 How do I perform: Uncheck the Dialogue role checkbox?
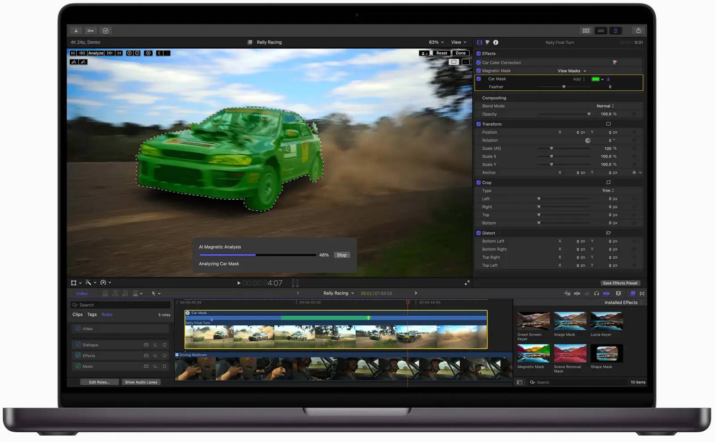coord(78,345)
